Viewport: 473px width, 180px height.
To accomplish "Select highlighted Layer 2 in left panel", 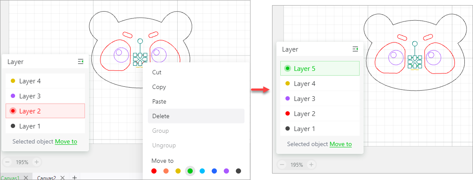I will 45,111.
